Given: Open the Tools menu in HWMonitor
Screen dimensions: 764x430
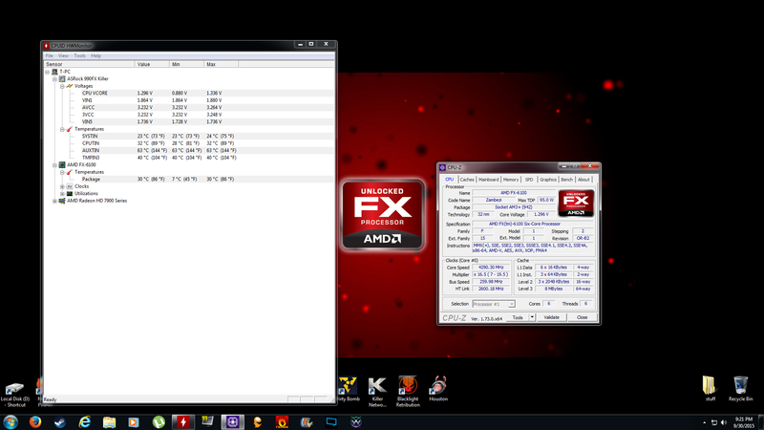Looking at the screenshot, I should pyautogui.click(x=79, y=56).
